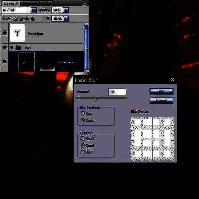Screen dimensions: 199x199
Task: Open the Normal blend mode dropdown
Action: [33, 10]
